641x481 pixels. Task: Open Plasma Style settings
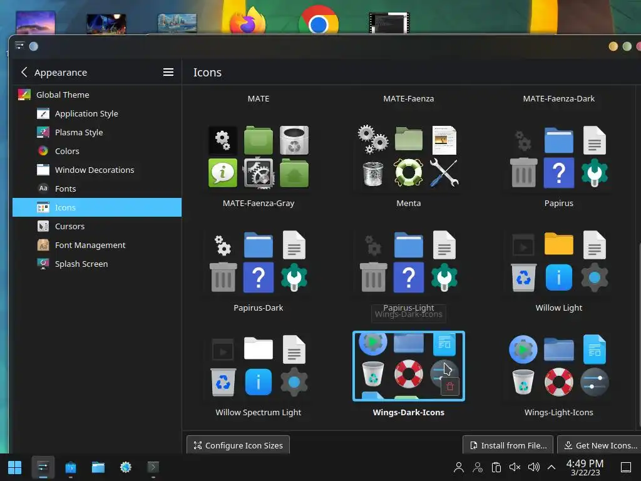pos(97,132)
